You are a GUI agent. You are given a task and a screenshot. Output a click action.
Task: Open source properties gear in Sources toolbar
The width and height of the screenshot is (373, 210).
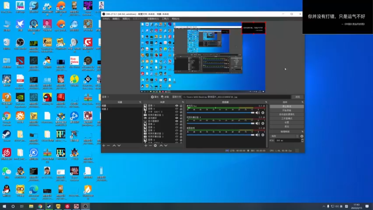click(155, 146)
